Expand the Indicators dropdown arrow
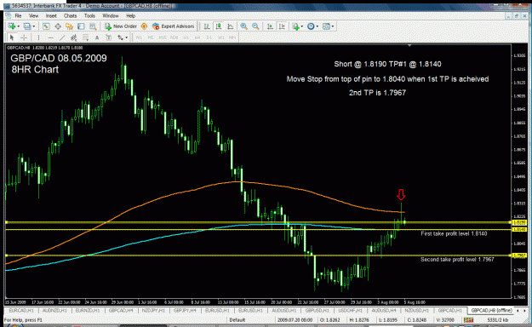This screenshot has width=532, height=327. pyautogui.click(x=301, y=26)
